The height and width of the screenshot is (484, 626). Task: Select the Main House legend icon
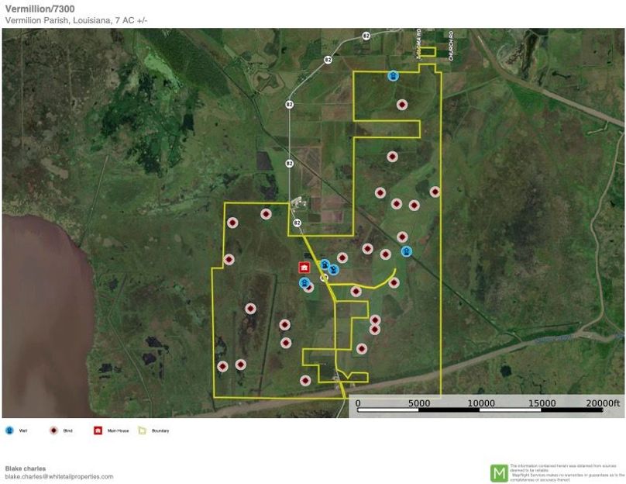pyautogui.click(x=98, y=430)
